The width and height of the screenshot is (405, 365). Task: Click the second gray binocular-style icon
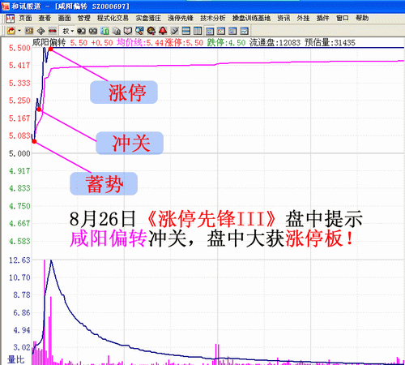[93, 31]
